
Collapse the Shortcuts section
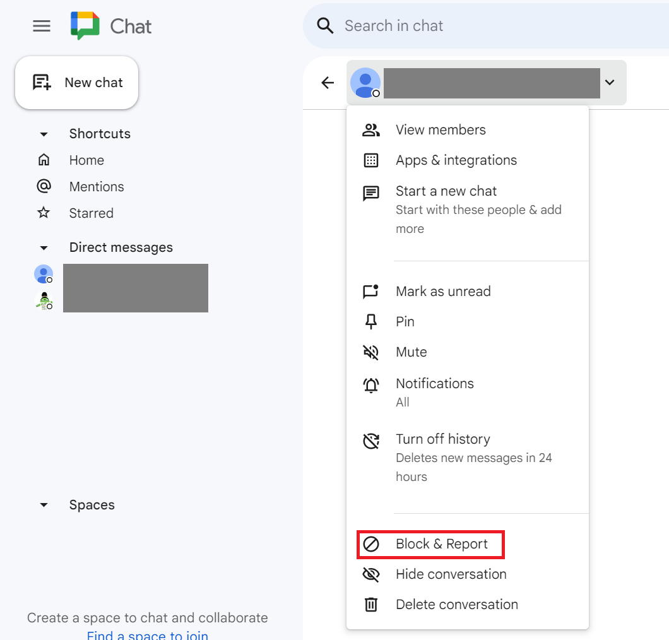44,134
